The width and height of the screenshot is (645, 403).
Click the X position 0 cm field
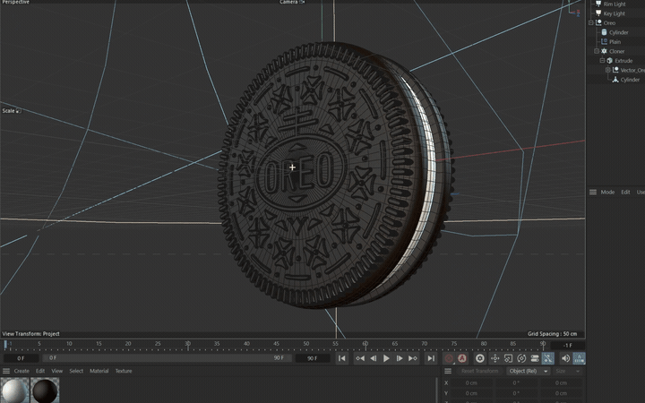click(x=471, y=383)
